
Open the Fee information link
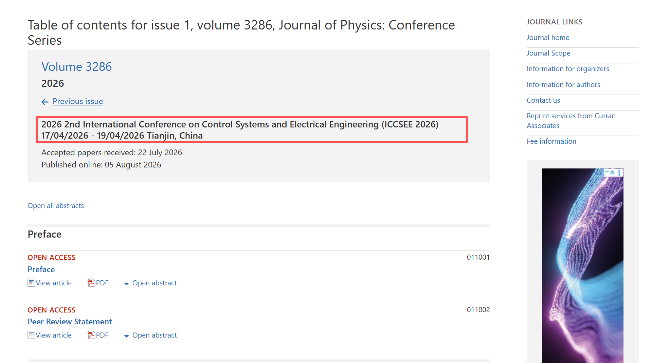point(551,141)
